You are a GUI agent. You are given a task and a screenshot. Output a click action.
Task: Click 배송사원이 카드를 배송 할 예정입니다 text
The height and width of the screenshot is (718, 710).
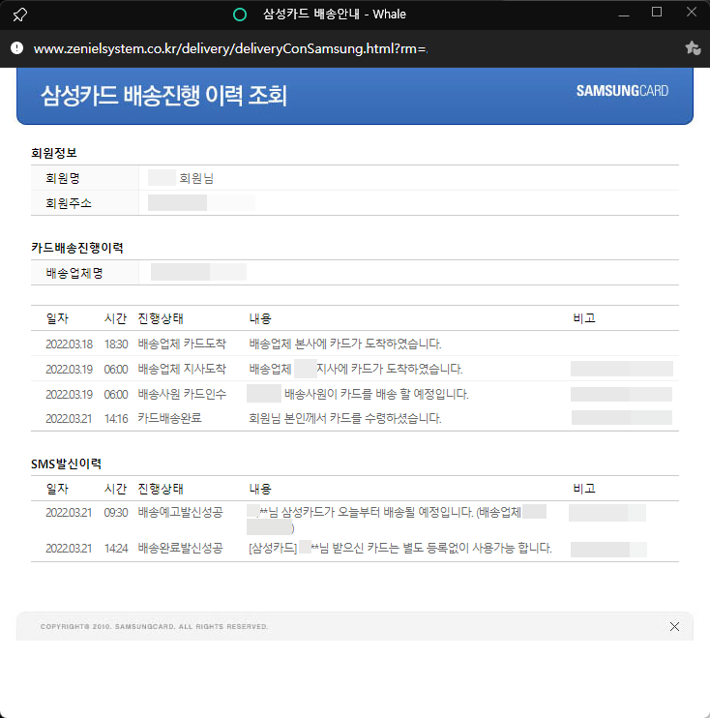point(376,394)
